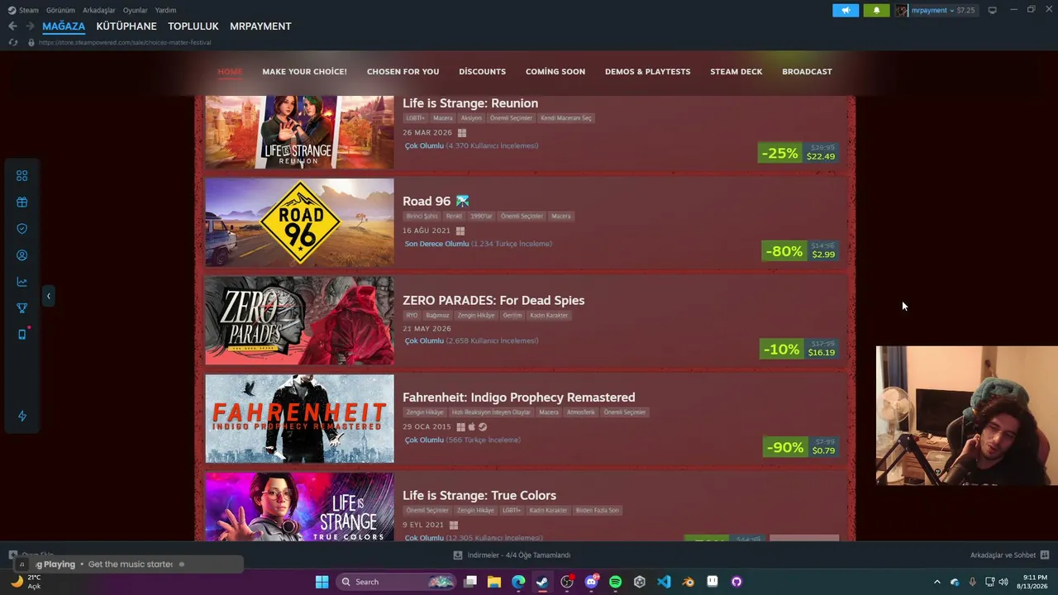The image size is (1058, 595).
Task: Open the Road 96 capsule image
Action: click(x=299, y=222)
